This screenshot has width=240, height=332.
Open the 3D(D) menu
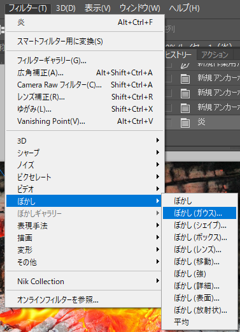66,8
